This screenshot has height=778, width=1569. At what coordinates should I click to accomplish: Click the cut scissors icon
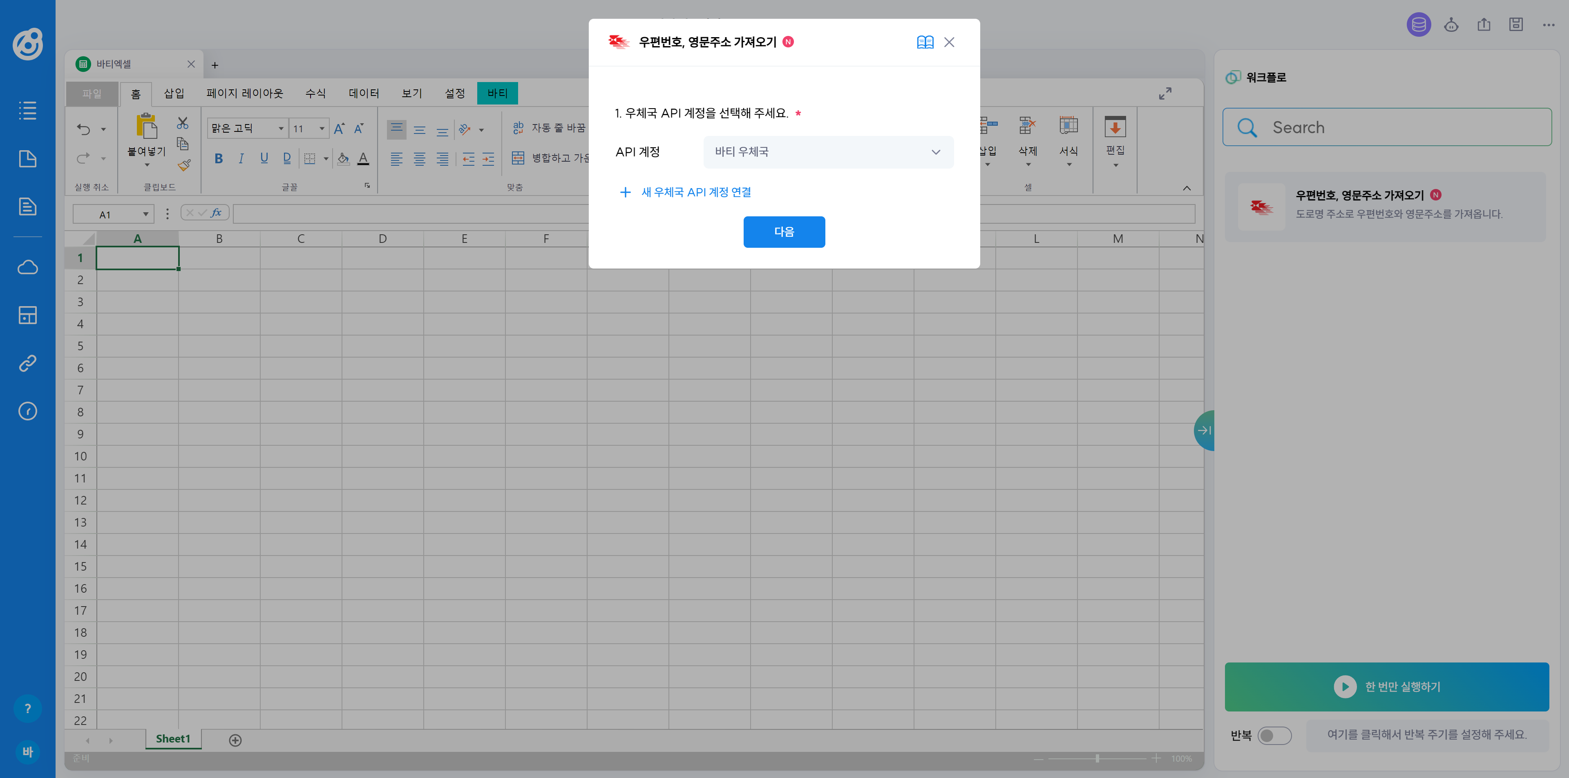pos(183,123)
